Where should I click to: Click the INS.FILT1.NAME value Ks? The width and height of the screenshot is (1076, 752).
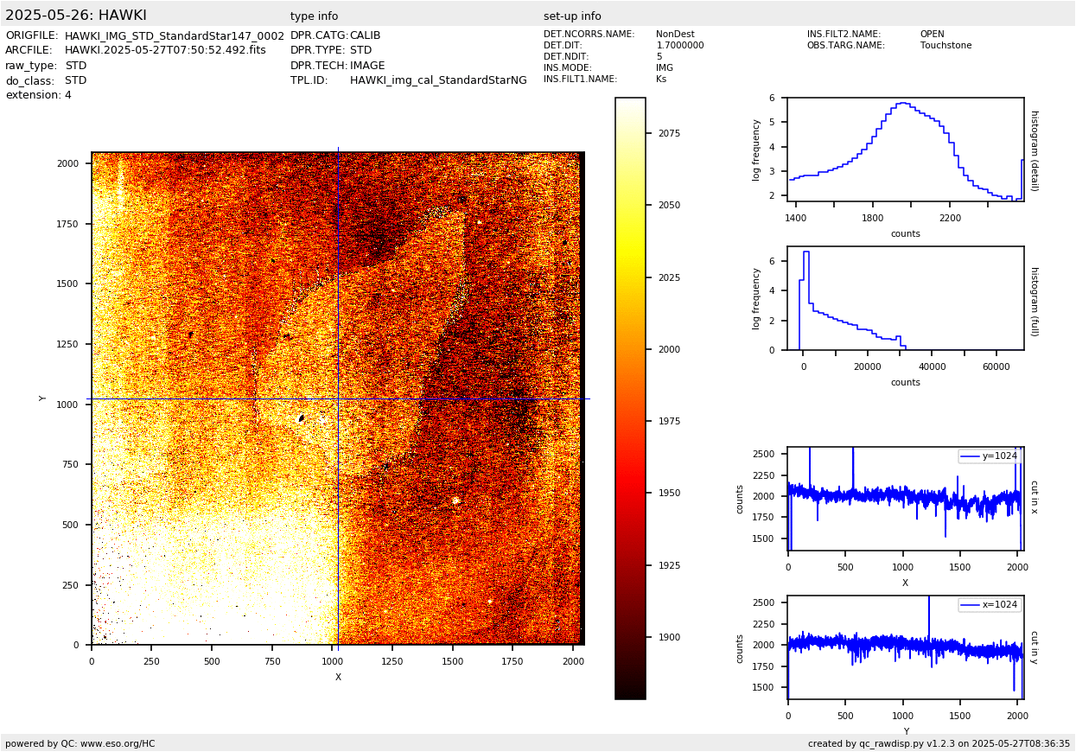[661, 80]
